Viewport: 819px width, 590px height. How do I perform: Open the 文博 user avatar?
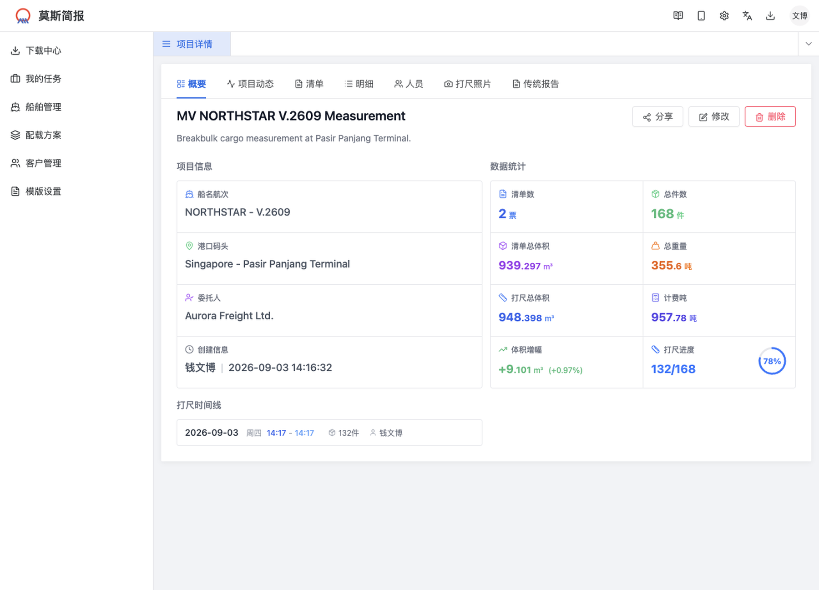[799, 16]
